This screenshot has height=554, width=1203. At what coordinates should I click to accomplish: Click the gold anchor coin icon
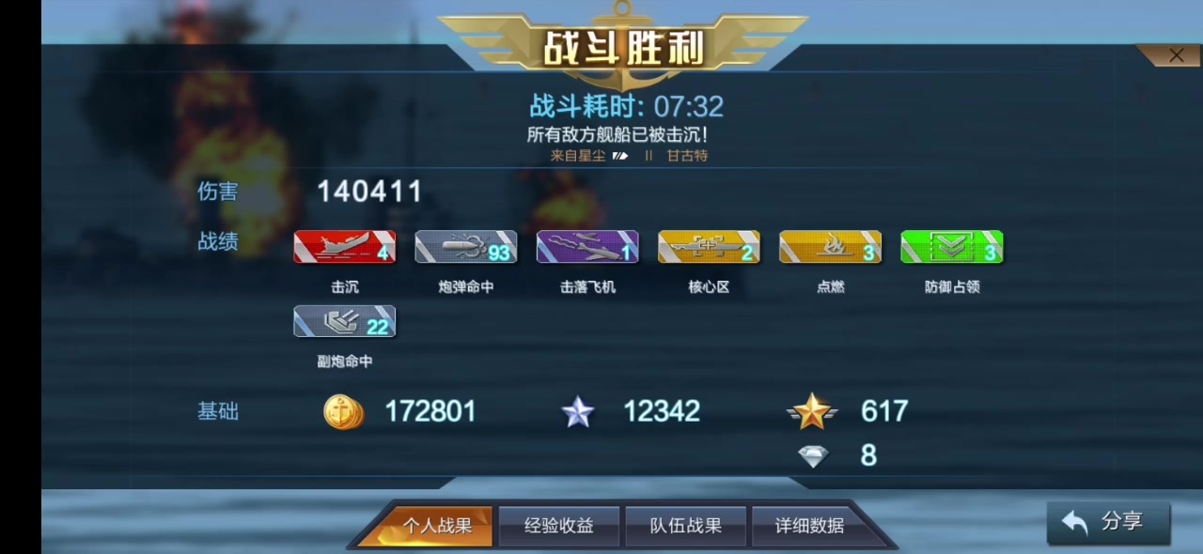(344, 411)
